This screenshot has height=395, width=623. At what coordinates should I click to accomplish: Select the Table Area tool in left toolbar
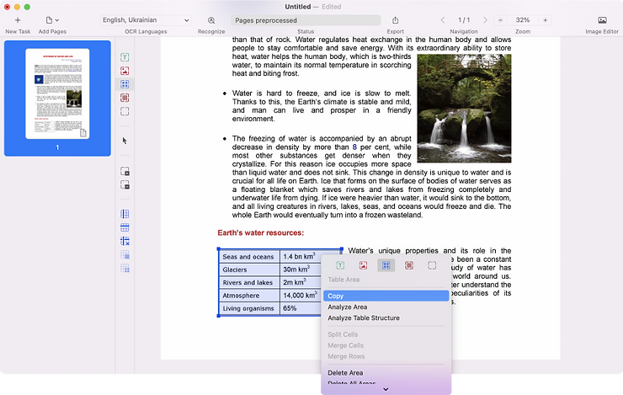pos(125,84)
